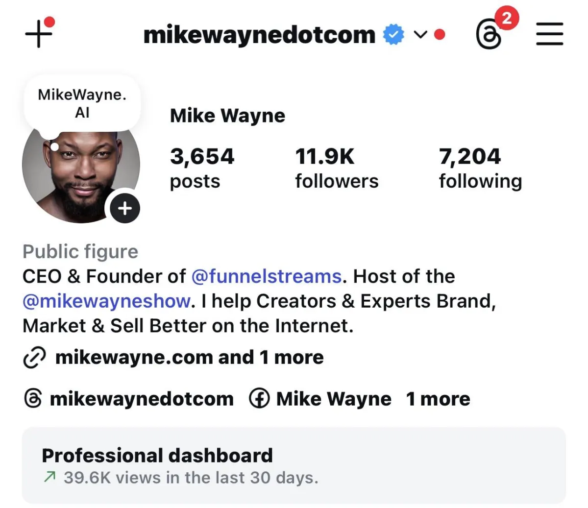Open the hamburger menu icon

(549, 34)
